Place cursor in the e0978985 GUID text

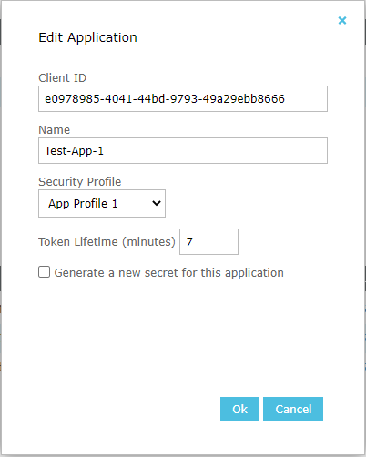(x=165, y=99)
